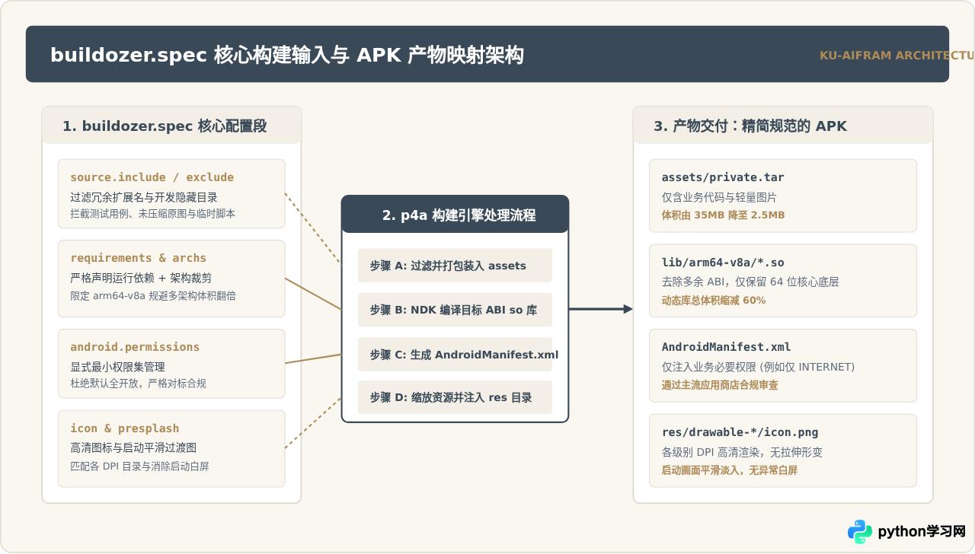Select android.permissions card title
Viewport: 975px width, 554px height.
[x=135, y=347]
